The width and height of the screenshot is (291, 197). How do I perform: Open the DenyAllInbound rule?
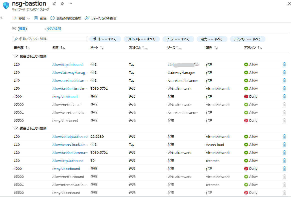point(65,97)
